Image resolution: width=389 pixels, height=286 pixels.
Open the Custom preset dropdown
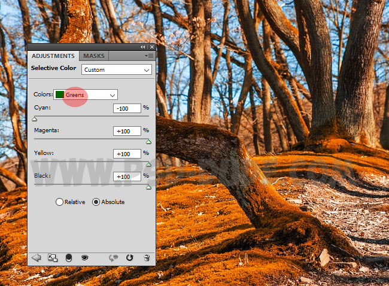[x=116, y=70]
